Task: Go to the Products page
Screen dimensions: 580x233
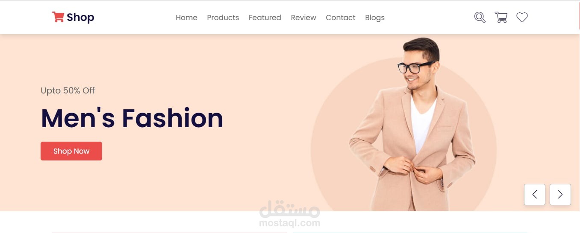Action: [x=223, y=17]
